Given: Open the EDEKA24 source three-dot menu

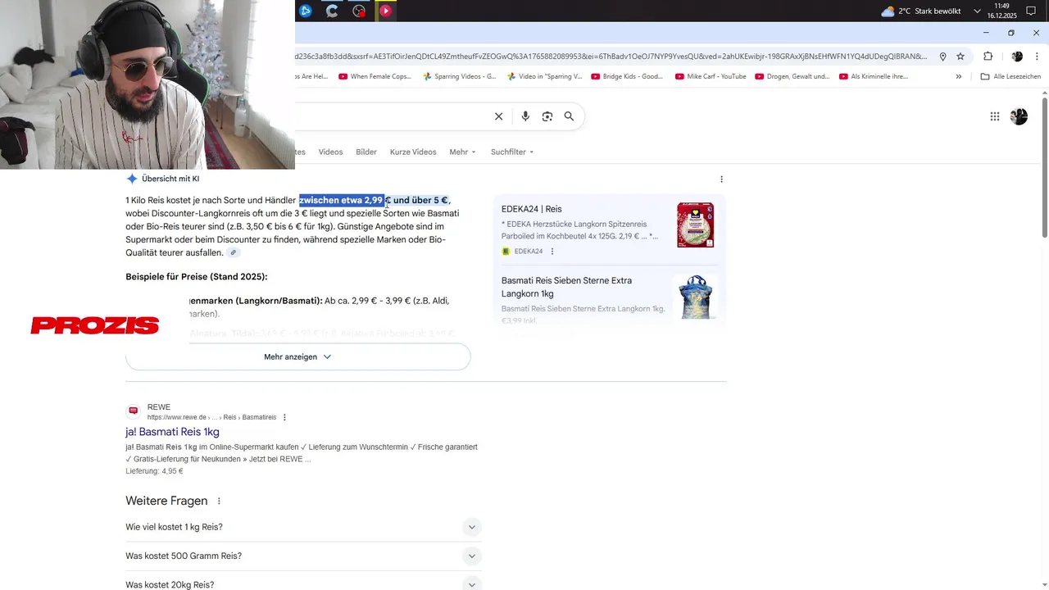Looking at the screenshot, I should pyautogui.click(x=552, y=252).
